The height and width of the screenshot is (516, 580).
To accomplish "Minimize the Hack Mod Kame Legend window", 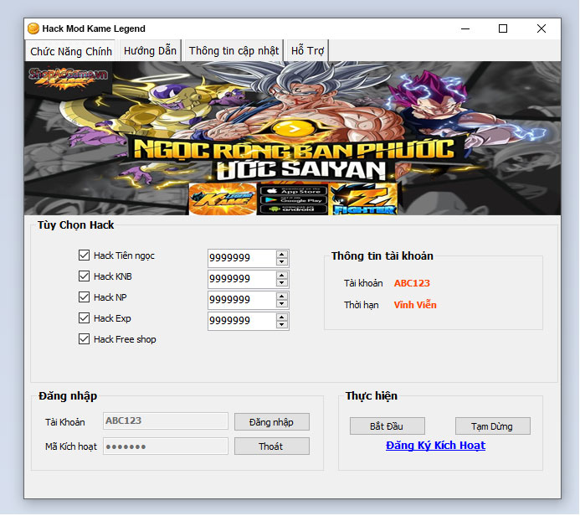I will click(465, 28).
